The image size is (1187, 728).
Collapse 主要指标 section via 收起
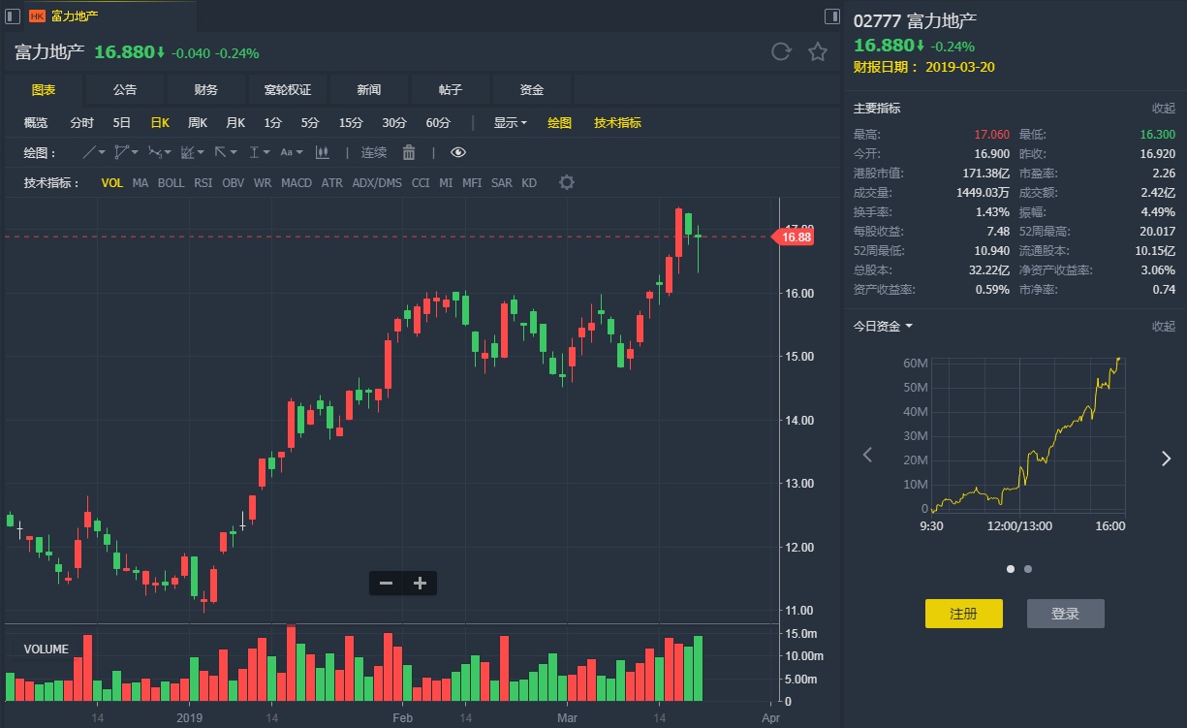coord(1163,109)
